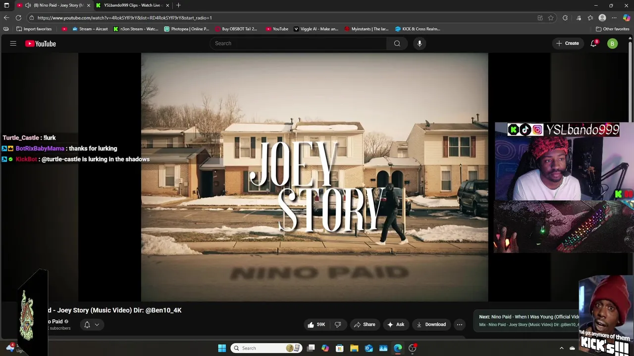
Task: Toggle the channel notification bell
Action: (x=87, y=325)
